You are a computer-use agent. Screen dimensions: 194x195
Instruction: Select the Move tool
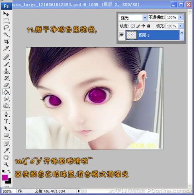pyautogui.click(x=6, y=14)
